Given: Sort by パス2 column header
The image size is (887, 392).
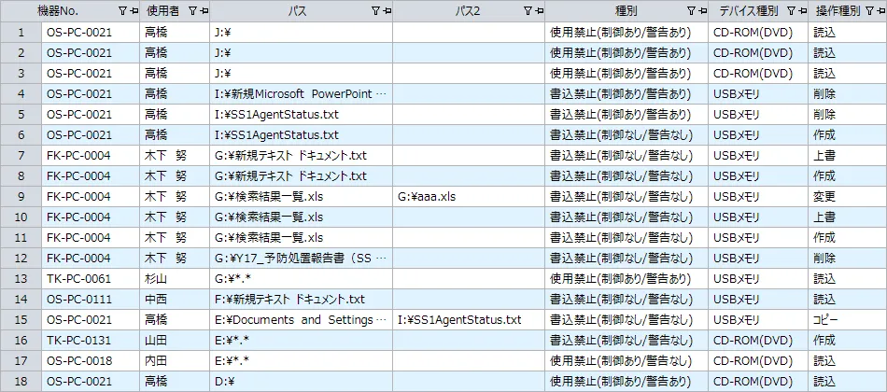Looking at the screenshot, I should click(467, 11).
